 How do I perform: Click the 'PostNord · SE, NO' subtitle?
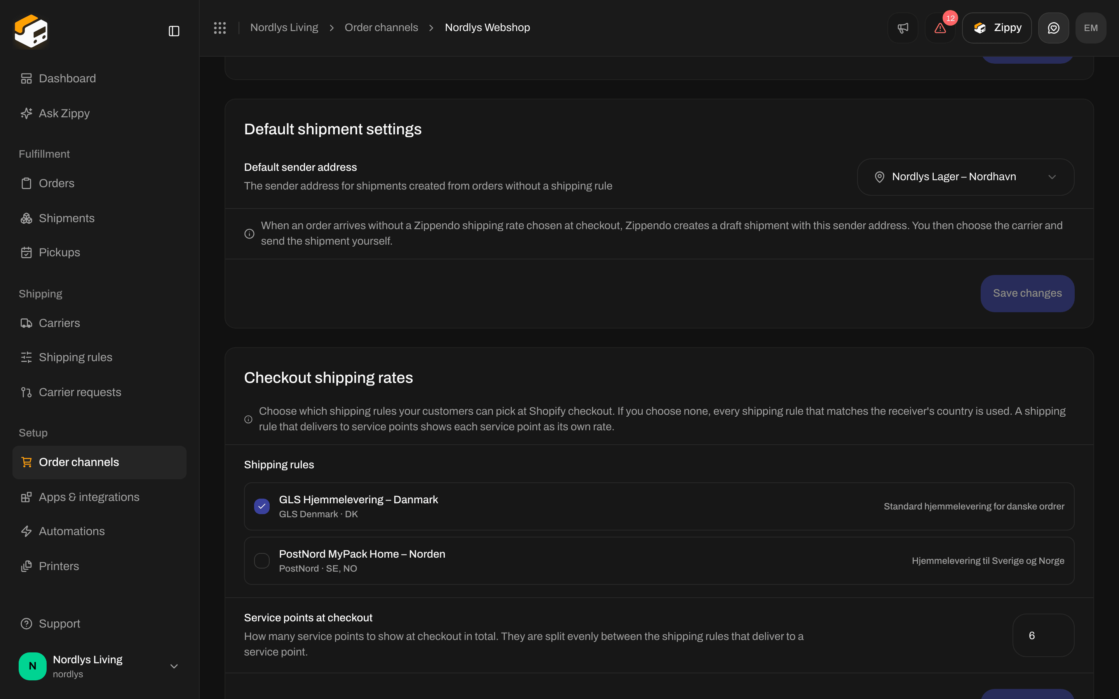coord(318,569)
